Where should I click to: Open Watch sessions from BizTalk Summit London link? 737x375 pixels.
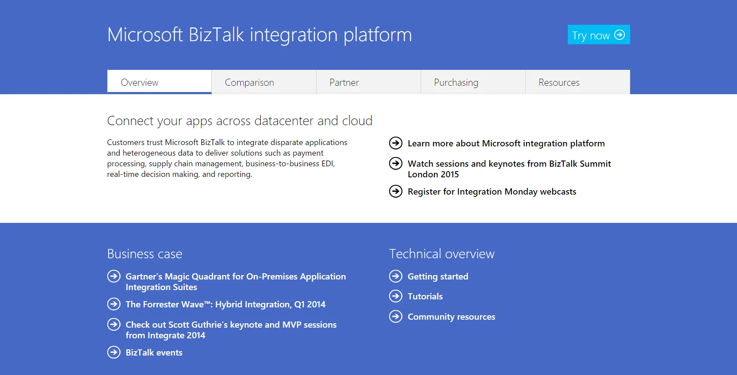coord(509,169)
